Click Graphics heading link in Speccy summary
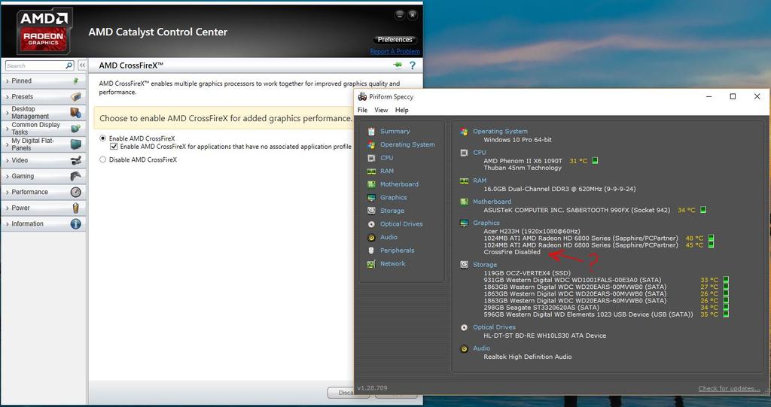The width and height of the screenshot is (771, 407). pos(486,223)
